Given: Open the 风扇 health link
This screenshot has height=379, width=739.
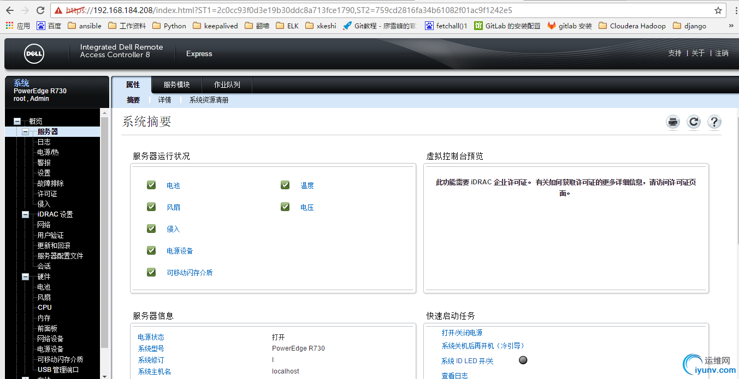Looking at the screenshot, I should pos(173,207).
